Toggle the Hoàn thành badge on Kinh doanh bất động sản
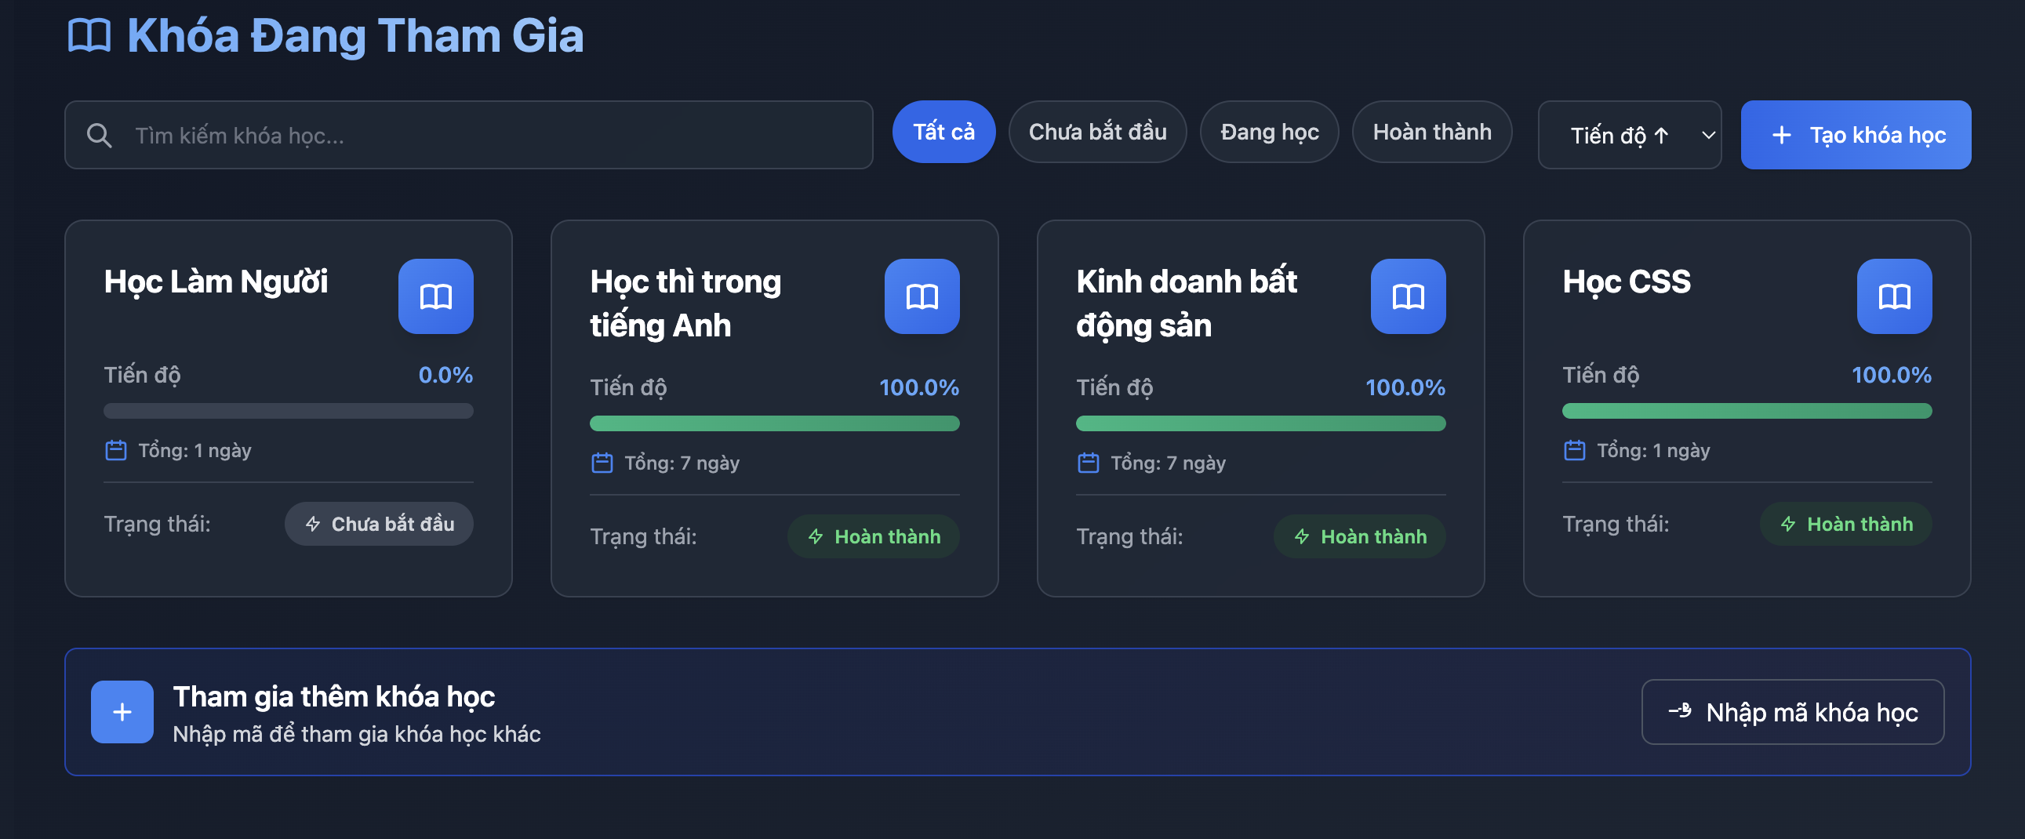 pyautogui.click(x=1359, y=536)
